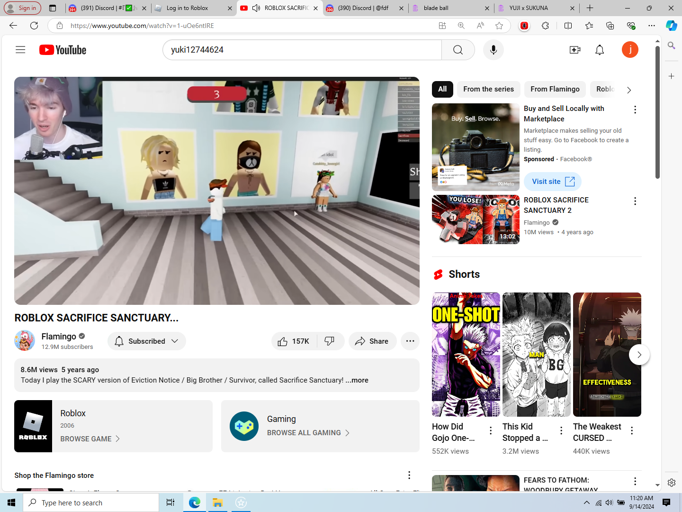
Task: Open the account avatar menu
Action: coord(630,50)
